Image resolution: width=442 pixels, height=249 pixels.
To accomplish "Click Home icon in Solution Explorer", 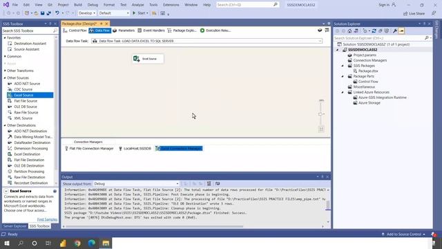I will point(349,30).
